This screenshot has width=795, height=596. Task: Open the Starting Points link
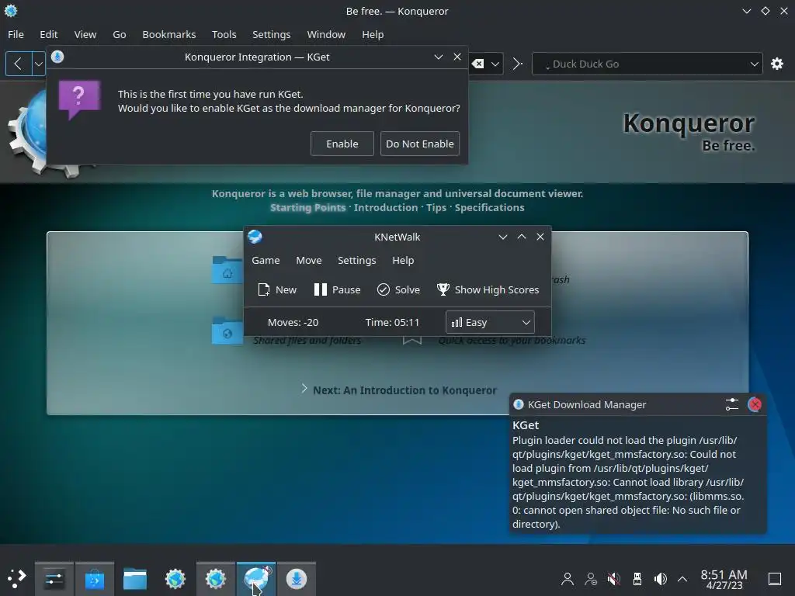(307, 207)
